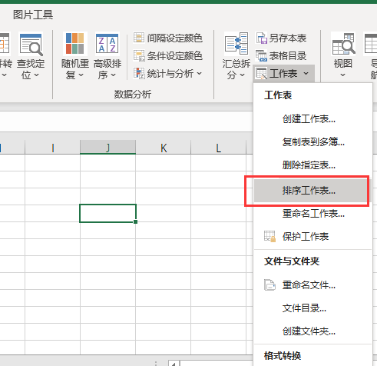
Task: Click the 另存本表 label
Action: coord(288,38)
